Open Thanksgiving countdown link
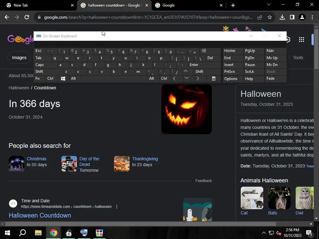This screenshot has height=239, width=319. click(x=145, y=159)
